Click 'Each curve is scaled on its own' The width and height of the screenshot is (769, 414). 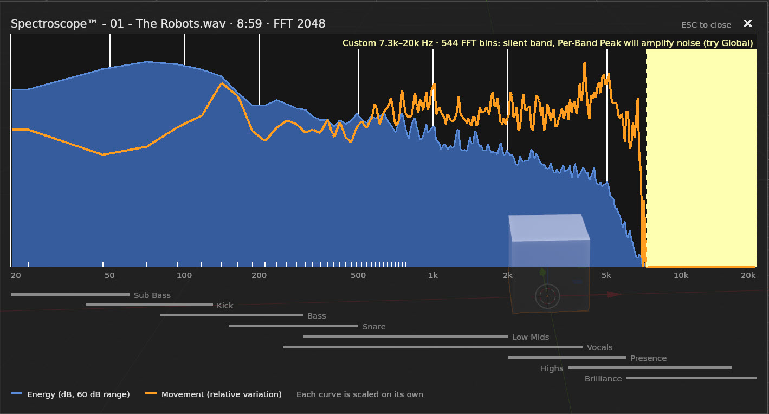click(x=360, y=394)
